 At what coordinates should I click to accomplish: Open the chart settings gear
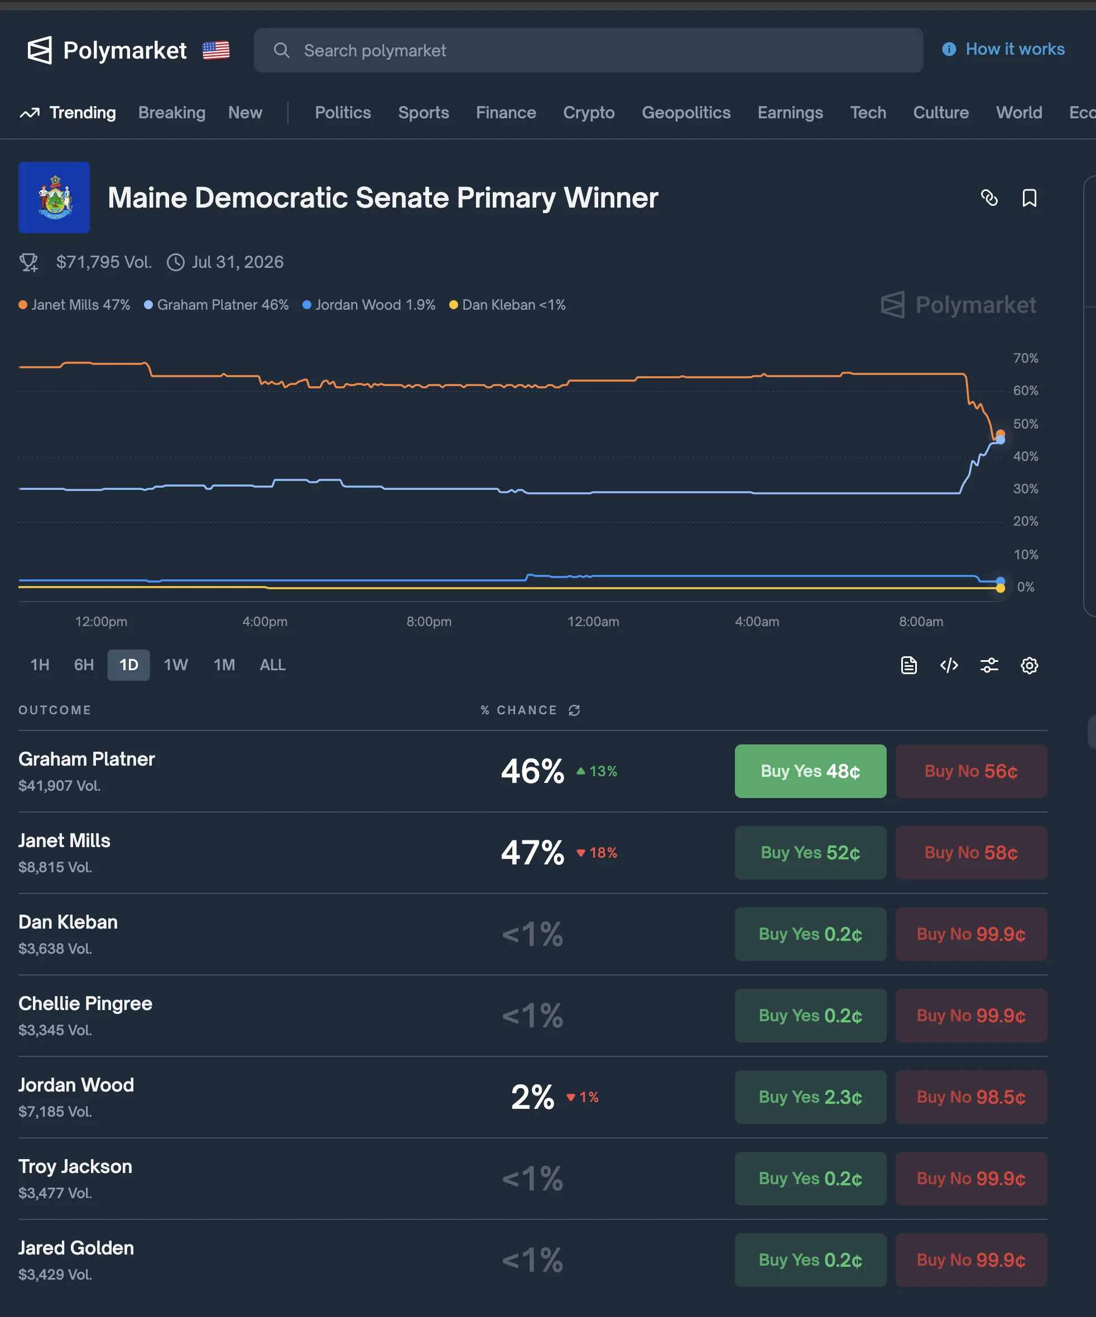point(1029,665)
